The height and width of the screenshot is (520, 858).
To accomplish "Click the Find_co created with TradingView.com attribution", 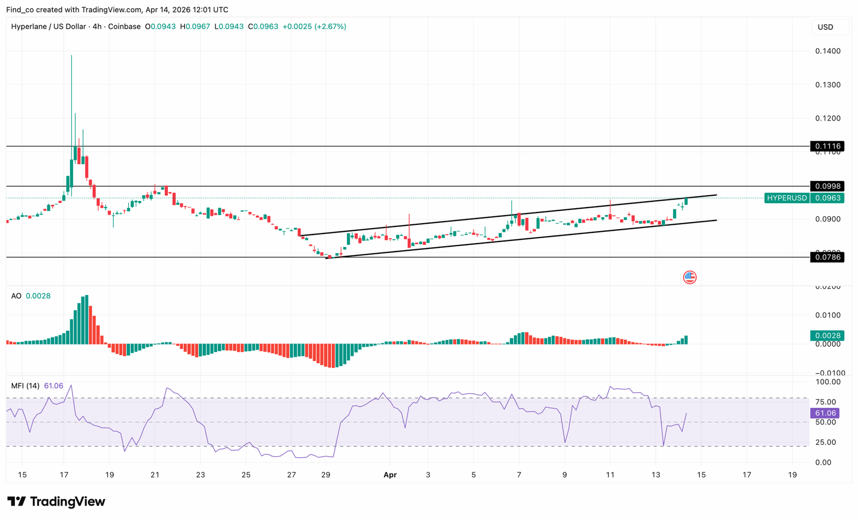I will (117, 10).
